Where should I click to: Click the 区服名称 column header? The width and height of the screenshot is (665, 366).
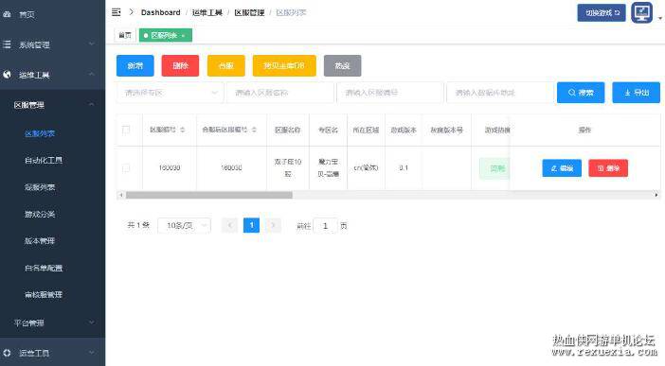[x=288, y=130]
